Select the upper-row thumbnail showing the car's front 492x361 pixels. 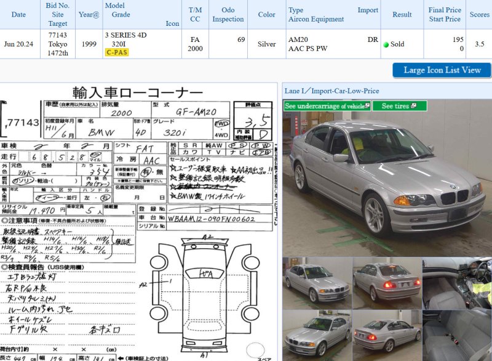coord(317,283)
